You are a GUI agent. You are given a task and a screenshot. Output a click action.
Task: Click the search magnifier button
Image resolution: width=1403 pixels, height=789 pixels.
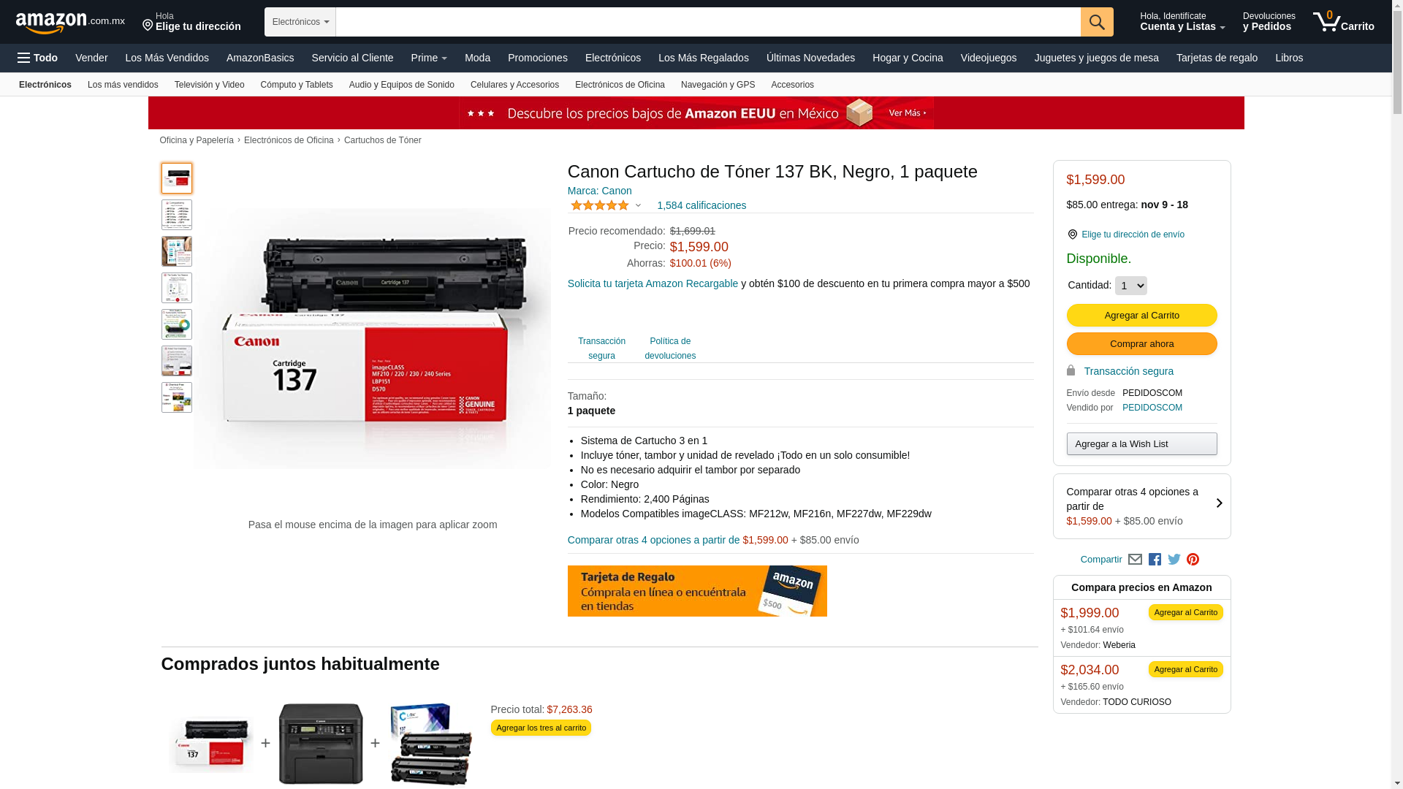tap(1096, 22)
